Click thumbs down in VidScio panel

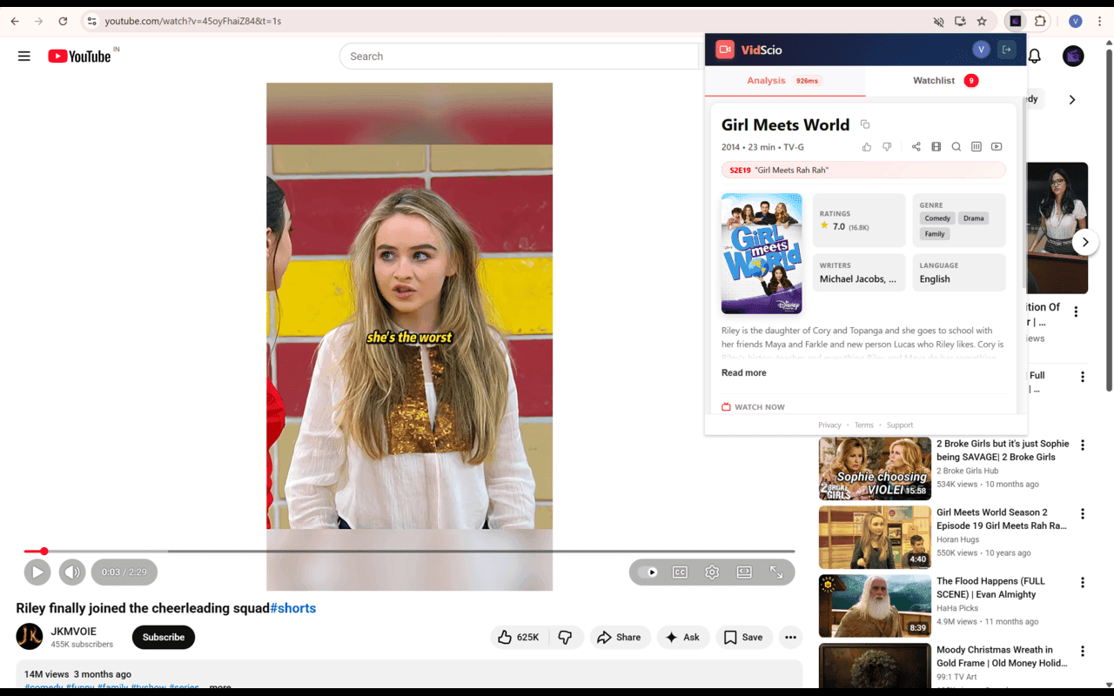point(887,147)
